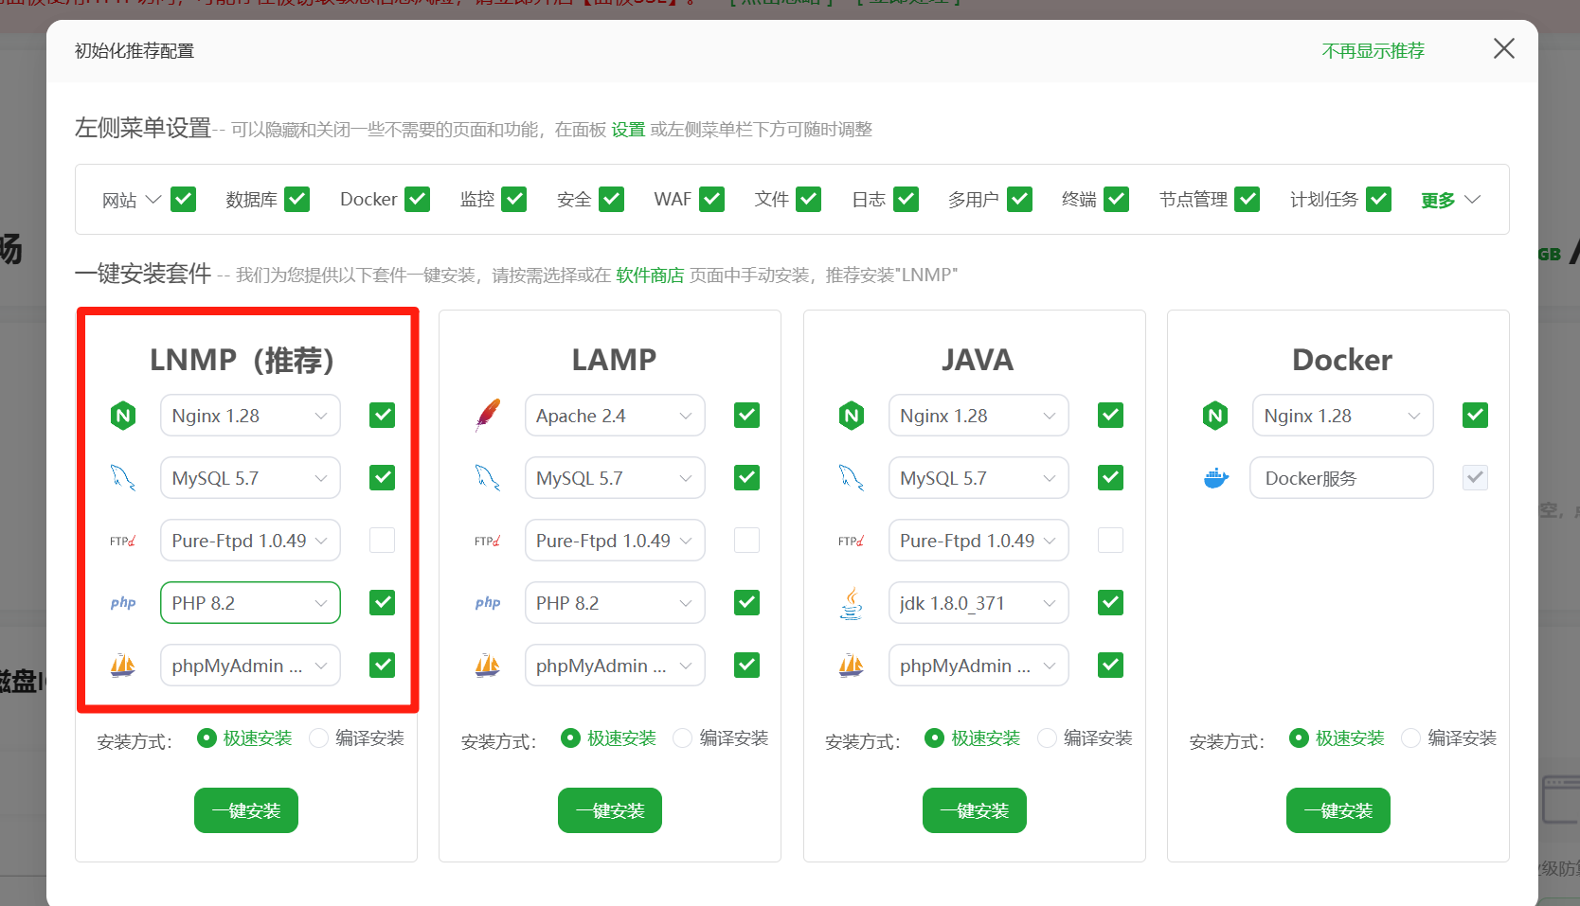Open the phpMyAdmin dropdown in the JAVA card

[979, 666]
